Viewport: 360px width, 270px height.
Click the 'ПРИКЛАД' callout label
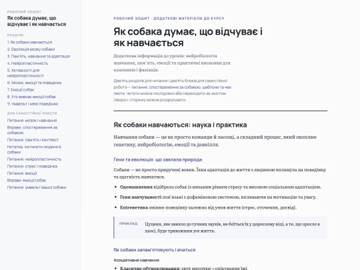[129, 223]
